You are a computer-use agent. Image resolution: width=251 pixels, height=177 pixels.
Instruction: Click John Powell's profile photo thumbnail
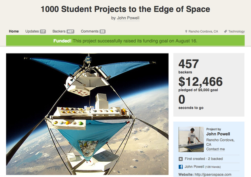(x=191, y=139)
